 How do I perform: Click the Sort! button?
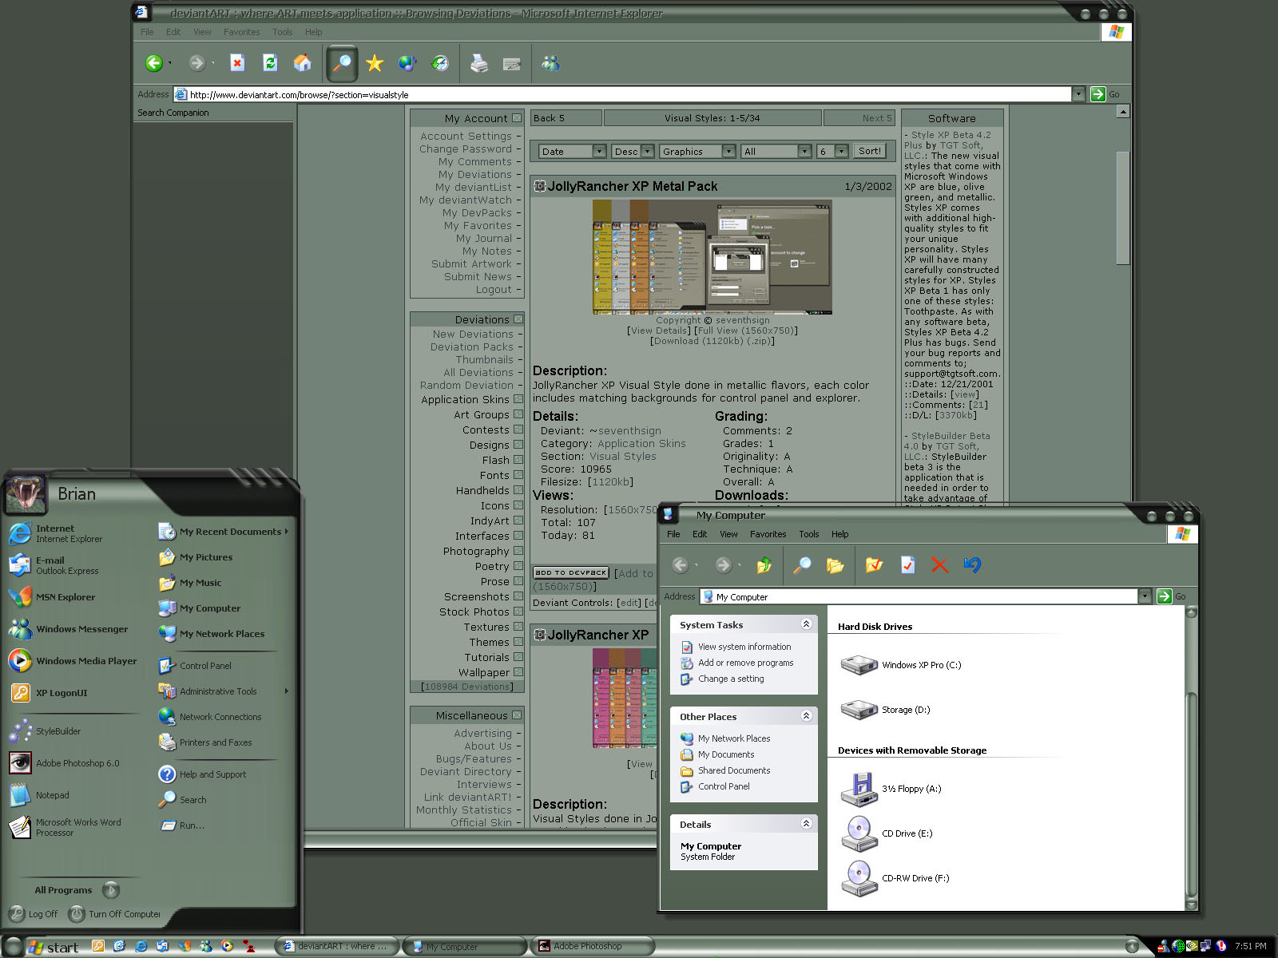tap(869, 151)
